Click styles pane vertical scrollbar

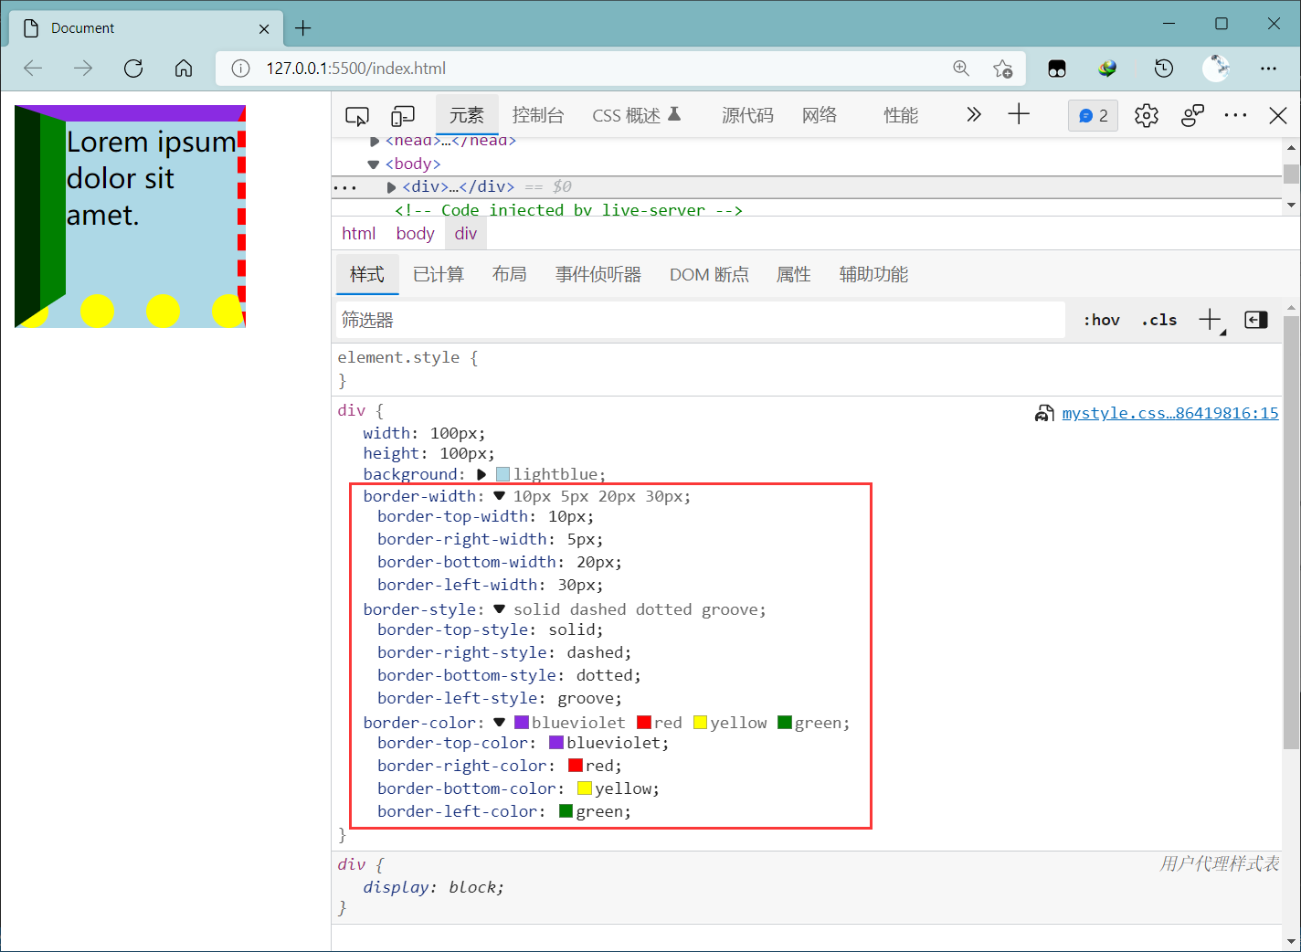tap(1291, 532)
